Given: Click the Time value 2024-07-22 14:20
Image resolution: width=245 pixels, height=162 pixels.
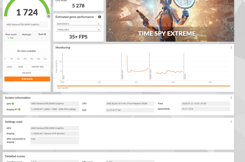Looking at the screenshot, I should 205,104.
